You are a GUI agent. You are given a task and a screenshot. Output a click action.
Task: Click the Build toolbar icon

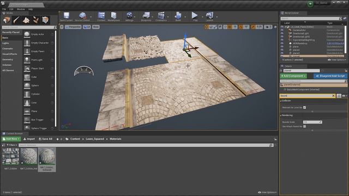click(x=178, y=17)
